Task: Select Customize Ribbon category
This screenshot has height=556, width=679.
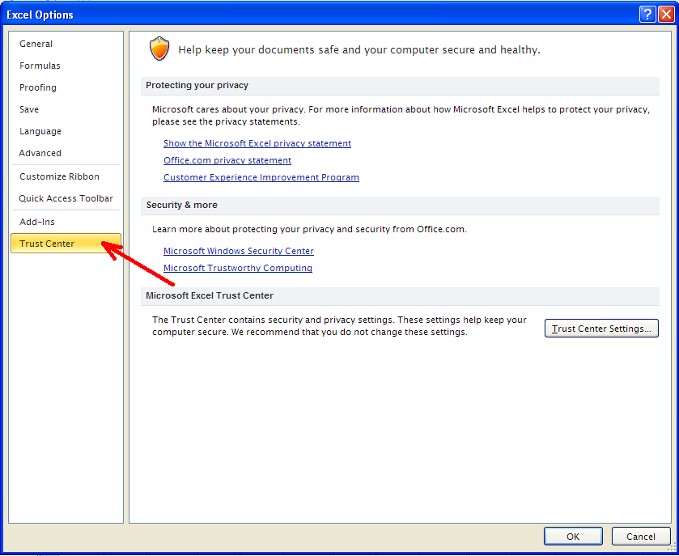Action: click(x=65, y=176)
